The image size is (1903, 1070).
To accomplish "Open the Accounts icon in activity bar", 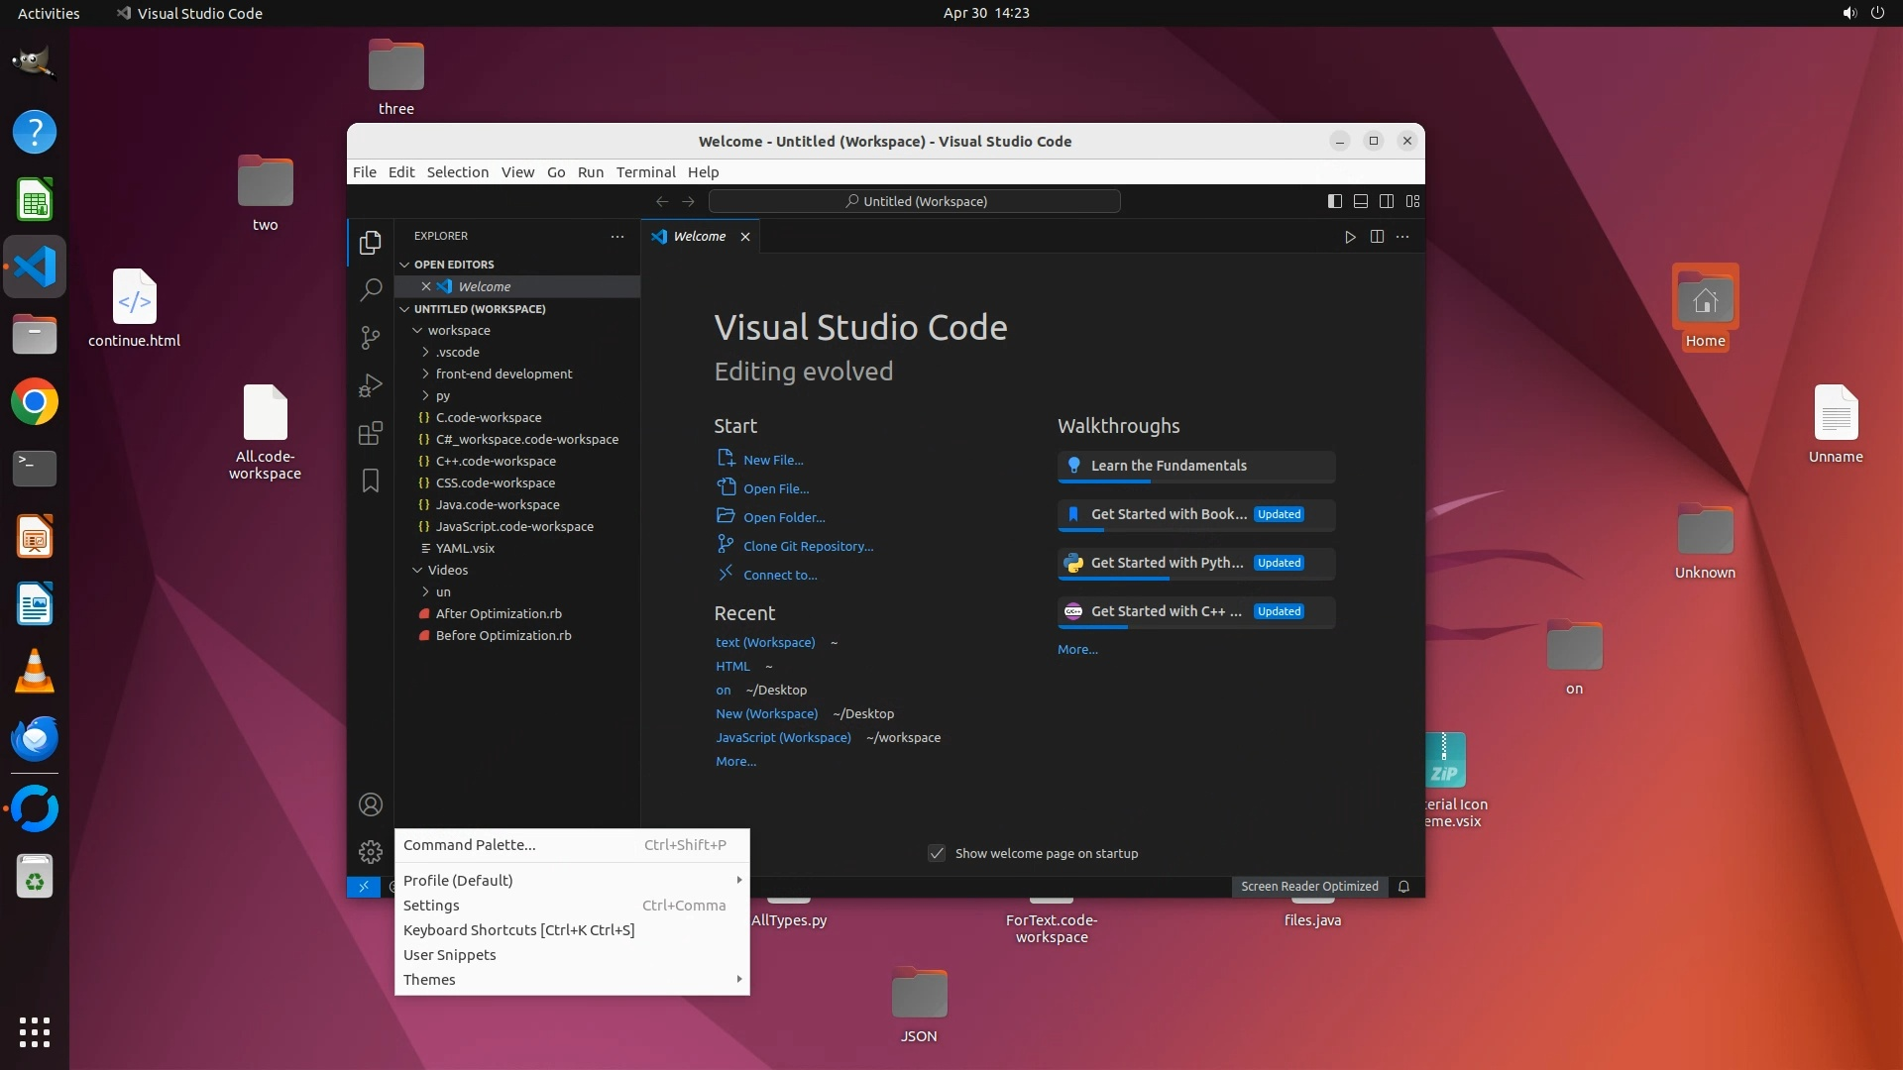I will (x=371, y=804).
